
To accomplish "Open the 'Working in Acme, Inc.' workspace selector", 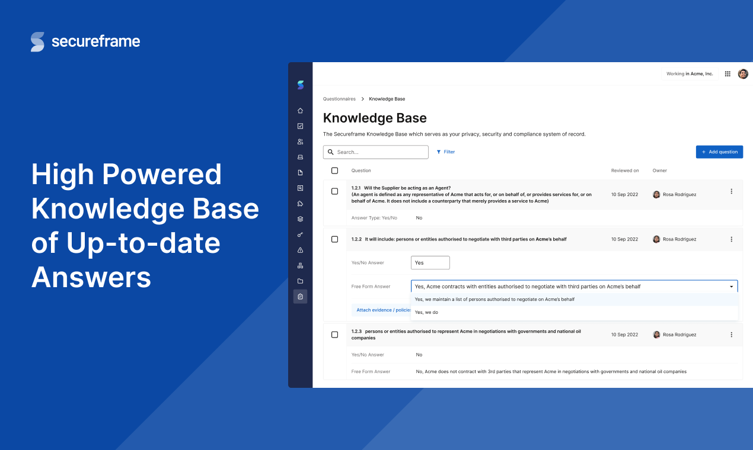I will click(x=690, y=74).
